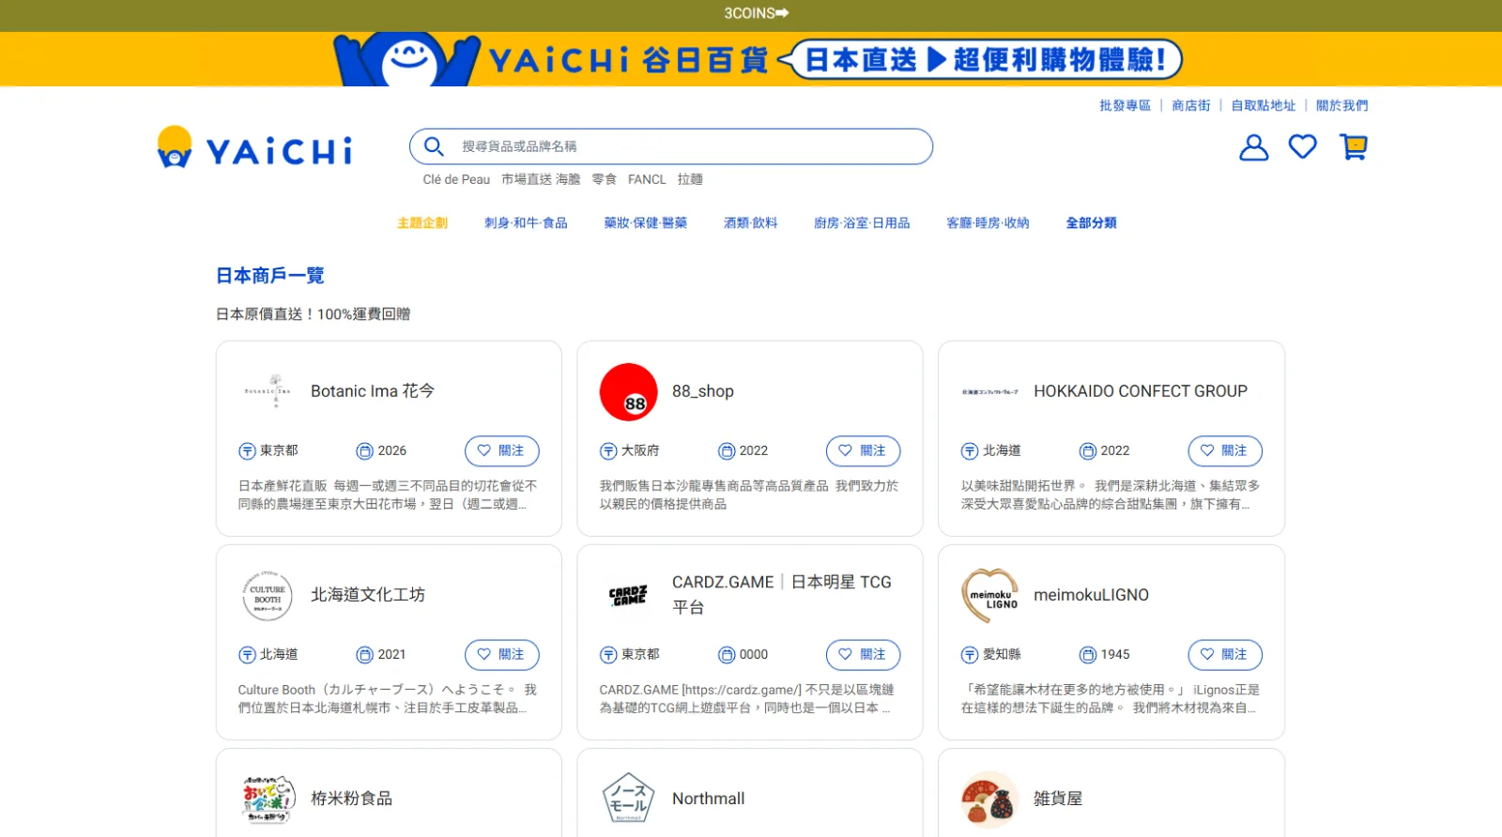Open the 主題企劃 menu
1502x837 pixels.
(422, 223)
